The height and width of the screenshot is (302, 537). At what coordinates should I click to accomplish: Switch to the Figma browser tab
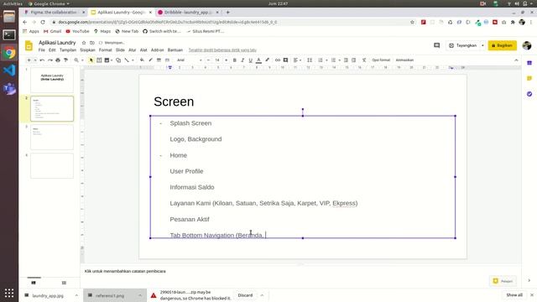[x=53, y=13]
